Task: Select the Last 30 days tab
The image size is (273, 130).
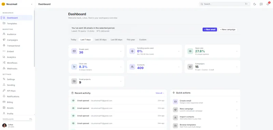Action: [101, 39]
